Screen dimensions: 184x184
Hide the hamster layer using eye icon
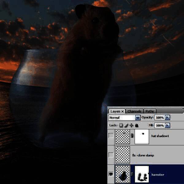pyautogui.click(x=111, y=174)
